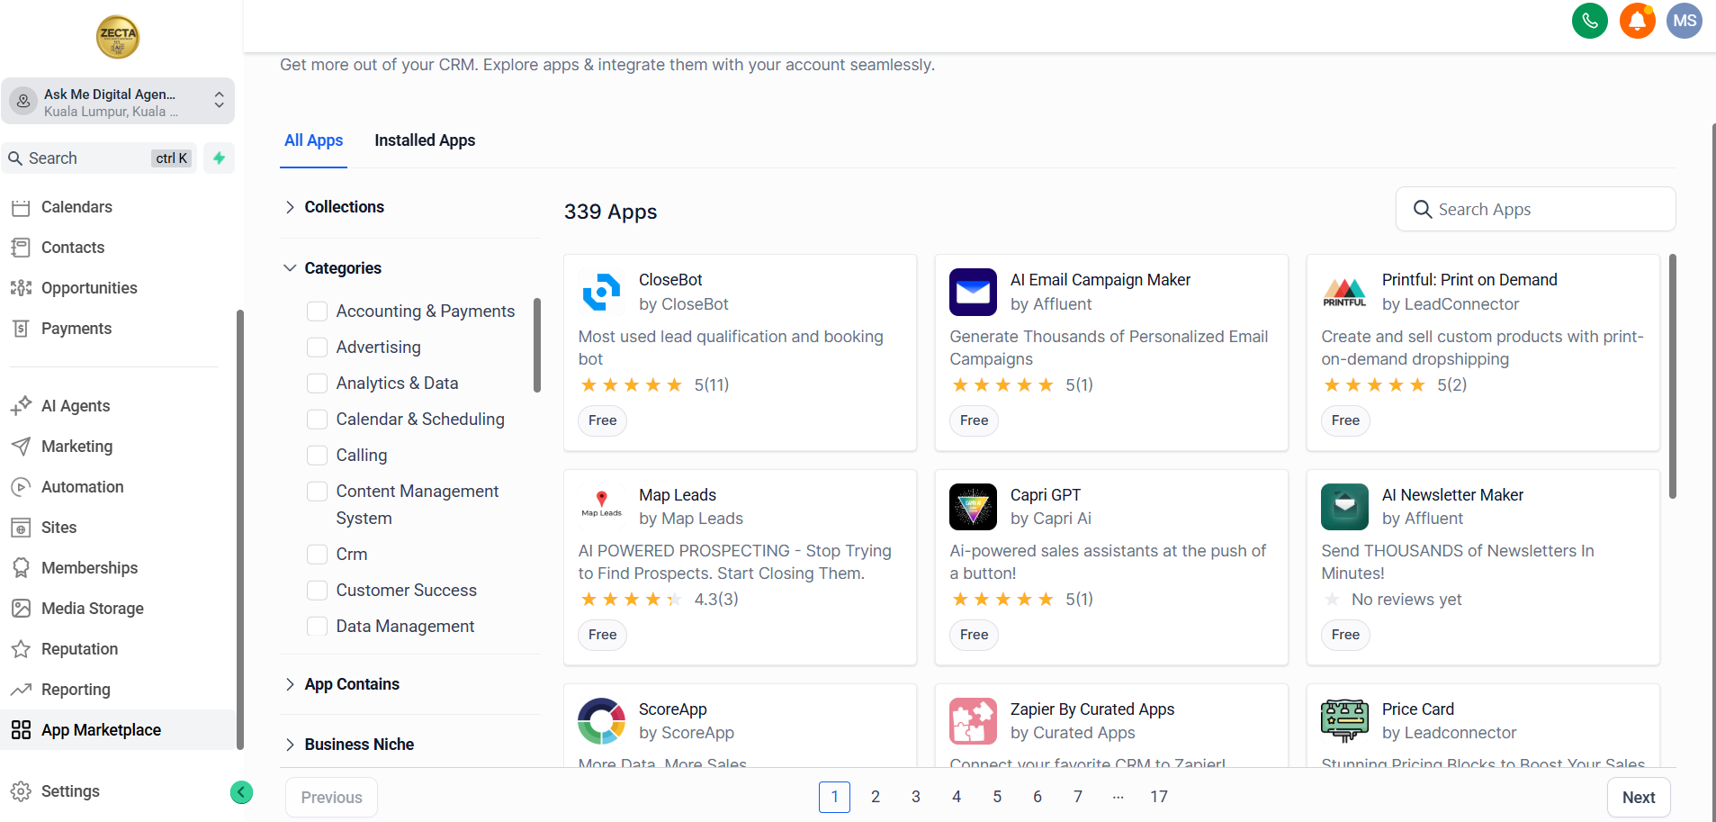Switch to the Installed Apps tab
Viewport: 1716px width, 822px height.
[x=425, y=140]
